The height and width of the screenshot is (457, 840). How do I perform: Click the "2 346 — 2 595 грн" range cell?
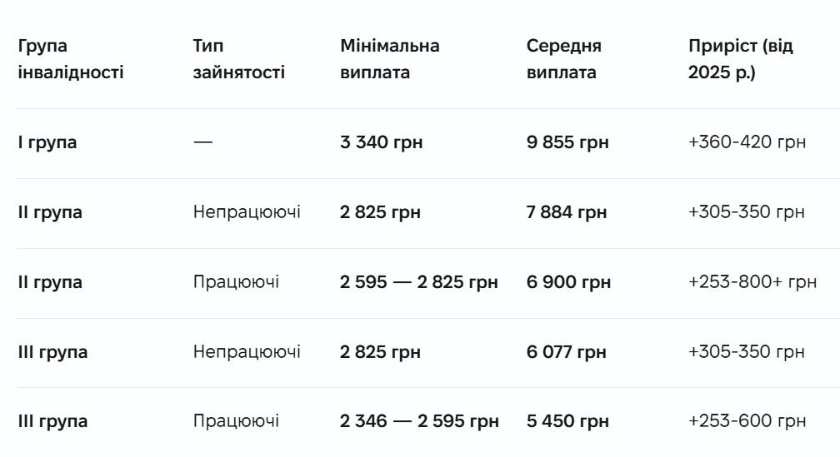click(419, 421)
